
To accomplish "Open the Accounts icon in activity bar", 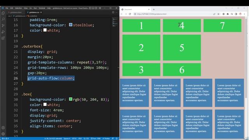I will pyautogui.click(x=3, y=128).
